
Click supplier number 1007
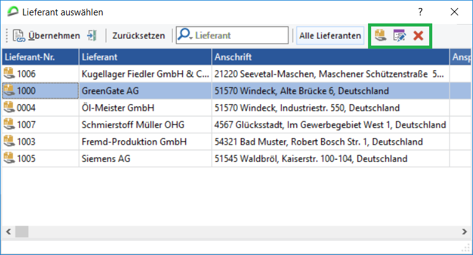point(27,124)
